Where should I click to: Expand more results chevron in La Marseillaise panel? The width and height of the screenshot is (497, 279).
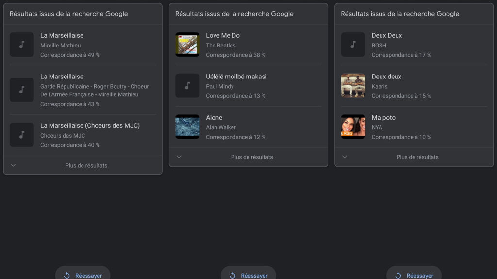tap(13, 165)
